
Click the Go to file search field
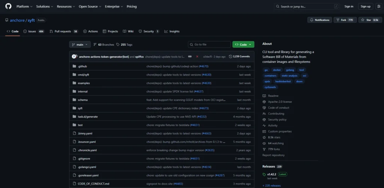209,45
